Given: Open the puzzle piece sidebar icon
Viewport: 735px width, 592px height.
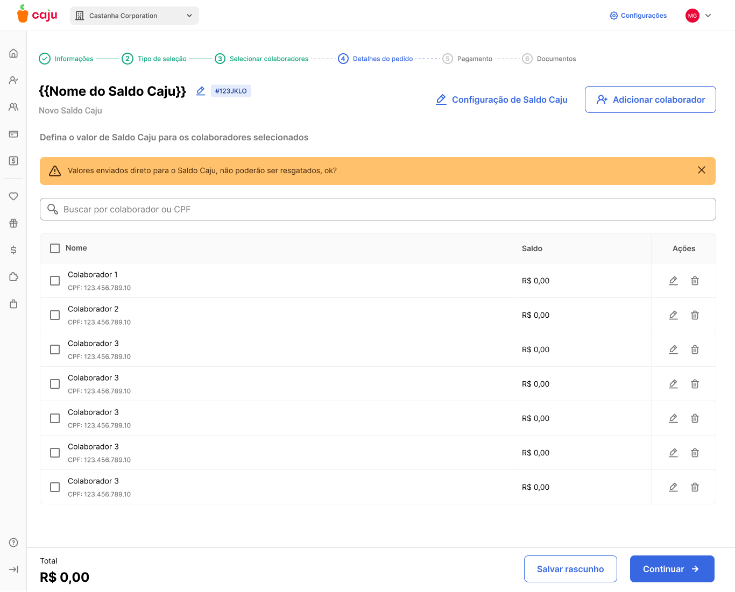Looking at the screenshot, I should [x=13, y=277].
